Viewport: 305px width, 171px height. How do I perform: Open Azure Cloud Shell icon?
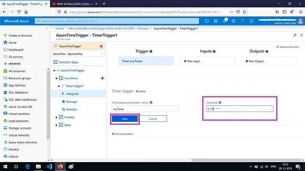(x=207, y=21)
